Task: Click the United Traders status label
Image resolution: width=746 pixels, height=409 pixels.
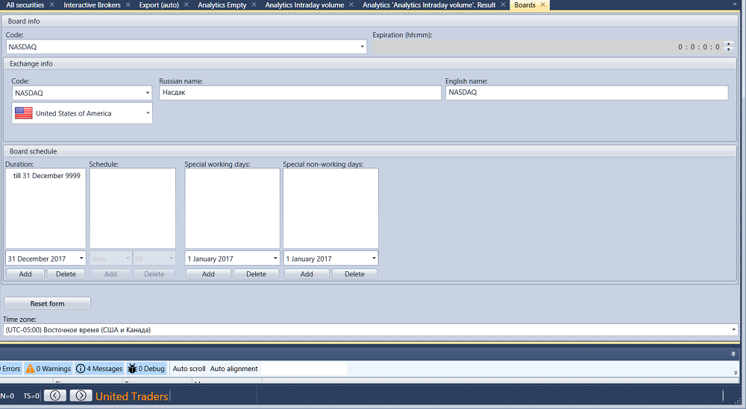Action: click(x=132, y=396)
